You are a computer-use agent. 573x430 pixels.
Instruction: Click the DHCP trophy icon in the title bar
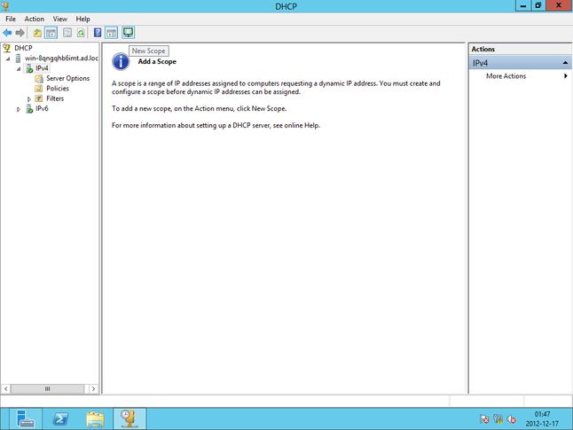(x=5, y=6)
